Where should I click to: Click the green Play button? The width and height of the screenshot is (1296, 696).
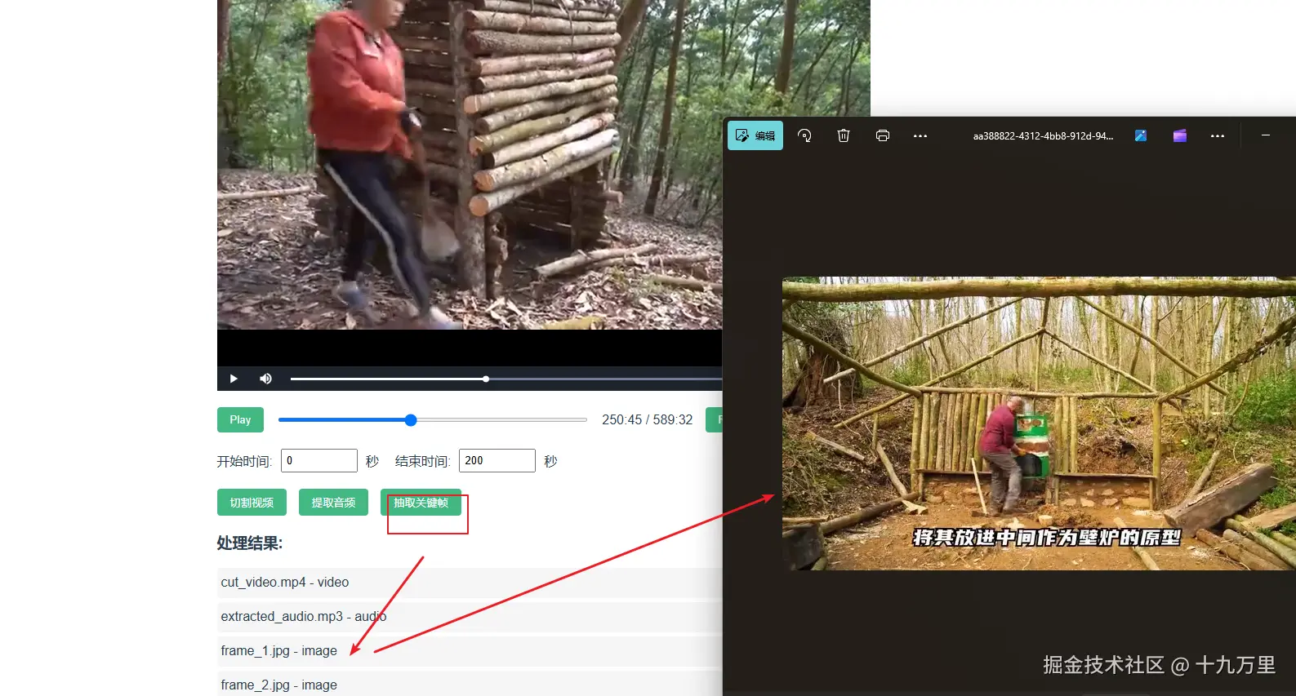tap(240, 419)
